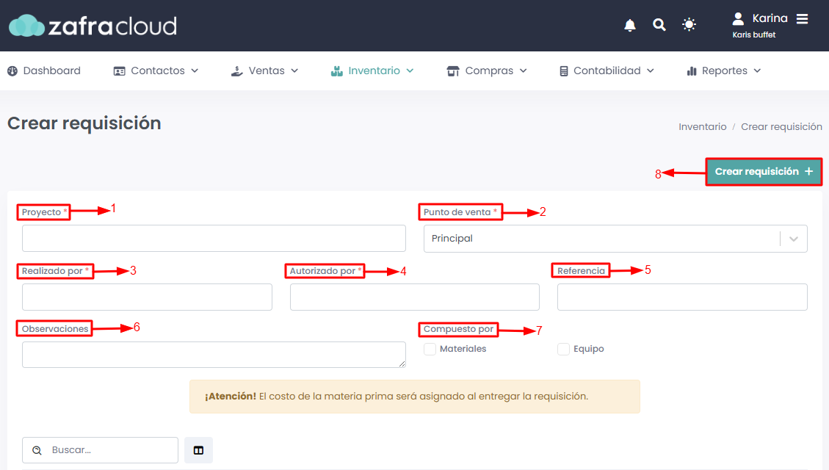Click the Crear requisición button

click(x=764, y=172)
